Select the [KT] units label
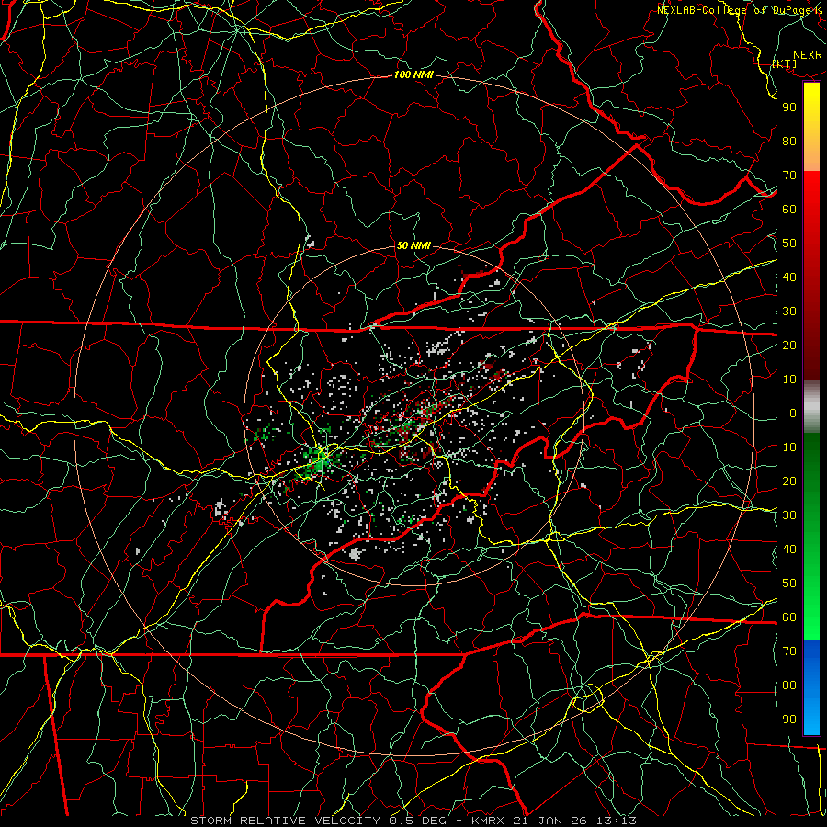Screen dimensions: 827x827 785,63
